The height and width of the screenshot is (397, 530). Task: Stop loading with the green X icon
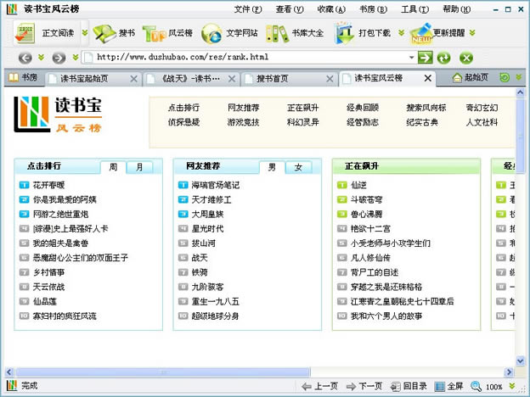(x=466, y=58)
